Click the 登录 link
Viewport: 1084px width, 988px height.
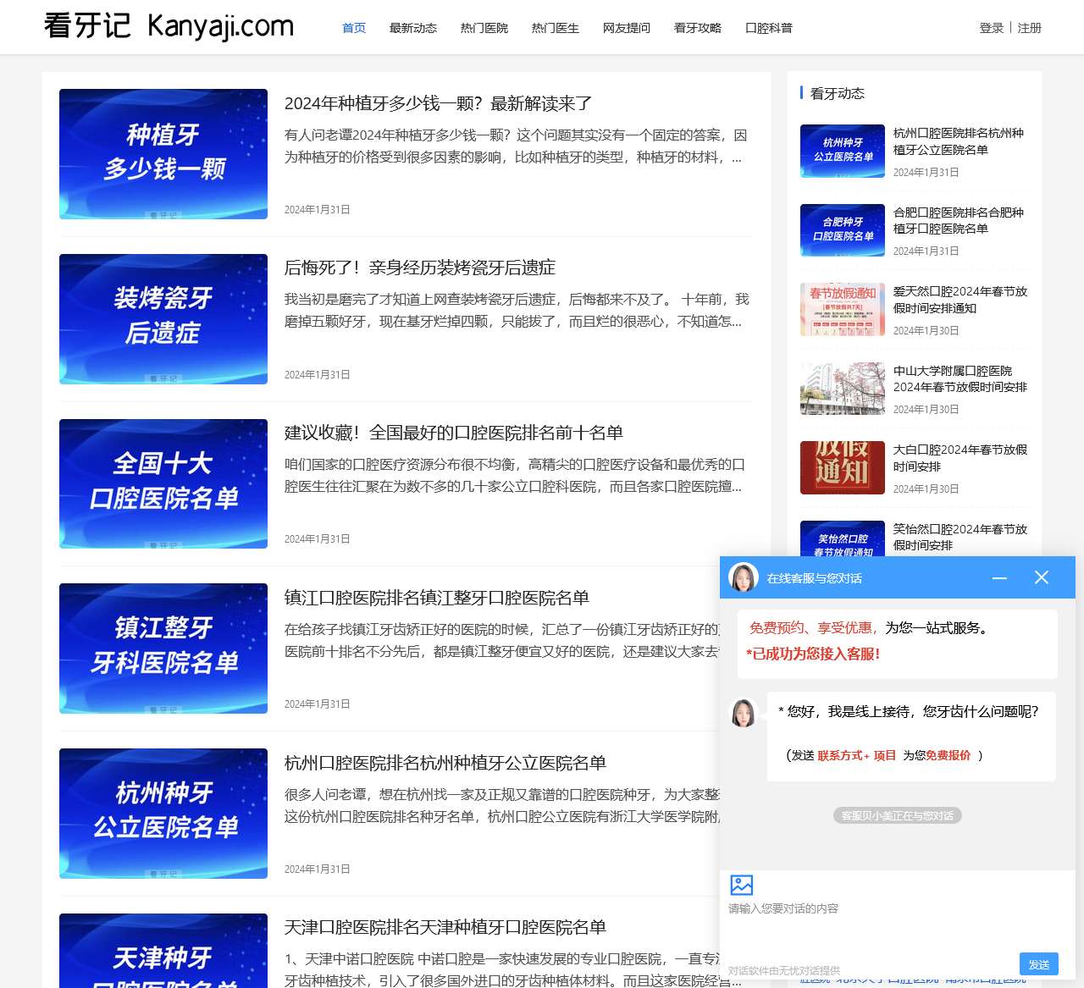[x=992, y=28]
